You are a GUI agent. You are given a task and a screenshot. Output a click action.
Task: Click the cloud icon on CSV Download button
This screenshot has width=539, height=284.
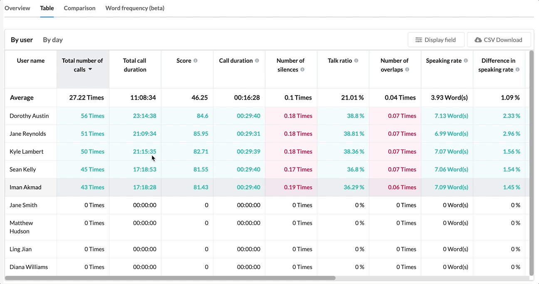478,40
